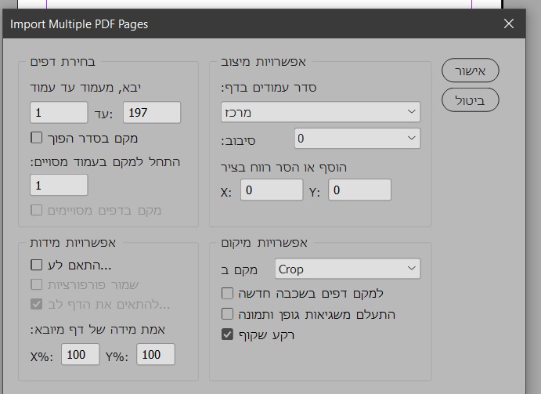Enable למקם דפים בשכבה חדשה checkbox
This screenshot has width=541, height=394.
[x=228, y=294]
